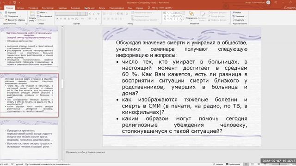Click the zoom slider in status bar
Viewport: 296px width, 166px height.
click(279, 164)
